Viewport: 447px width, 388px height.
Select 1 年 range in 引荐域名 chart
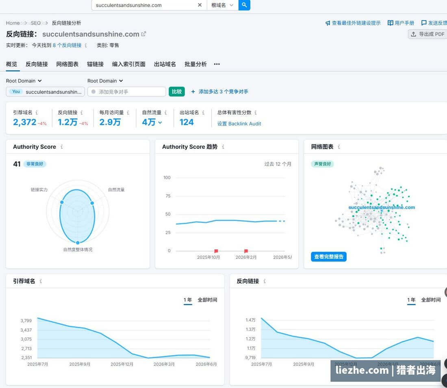(188, 300)
